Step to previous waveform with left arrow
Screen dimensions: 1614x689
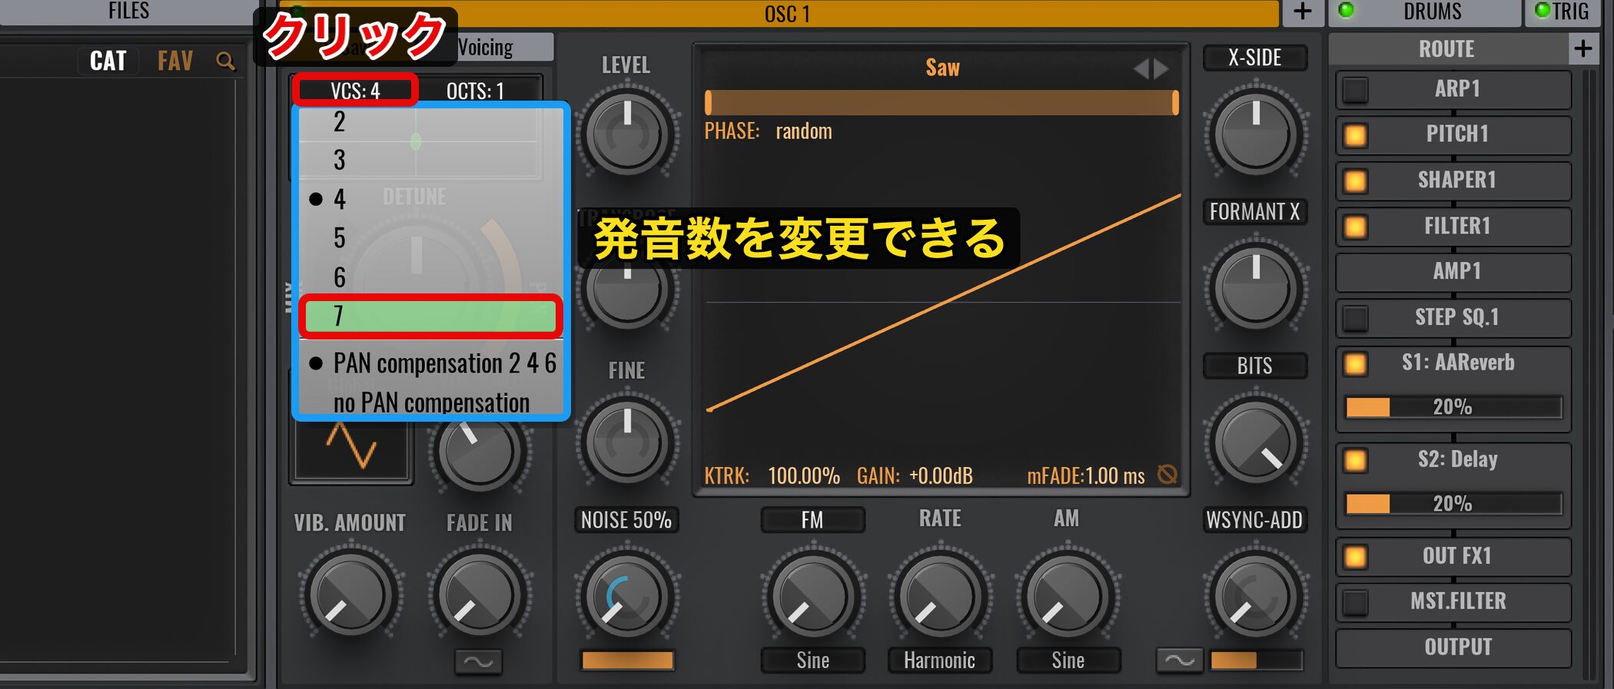[x=1141, y=68]
